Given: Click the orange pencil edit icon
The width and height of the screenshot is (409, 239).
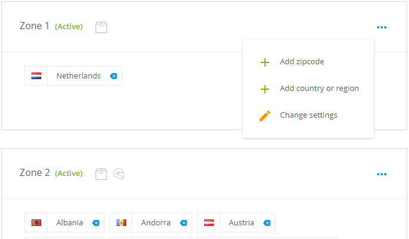Looking at the screenshot, I should pos(265,116).
